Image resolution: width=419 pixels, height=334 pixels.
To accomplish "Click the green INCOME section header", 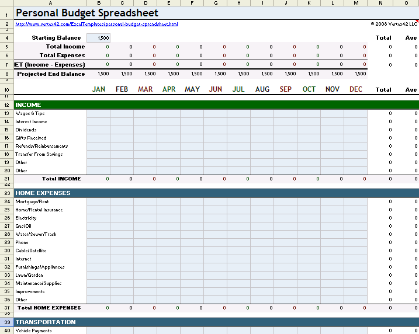I will [28, 105].
